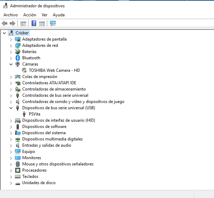Collapse the Cámaras category

tap(11, 64)
